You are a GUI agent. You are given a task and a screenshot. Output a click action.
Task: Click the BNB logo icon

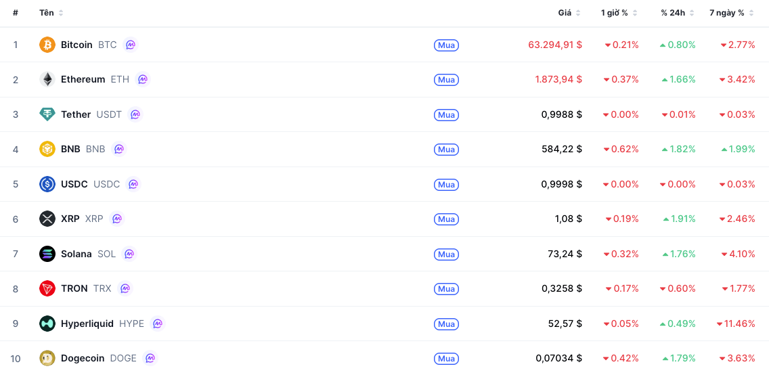[x=47, y=149]
